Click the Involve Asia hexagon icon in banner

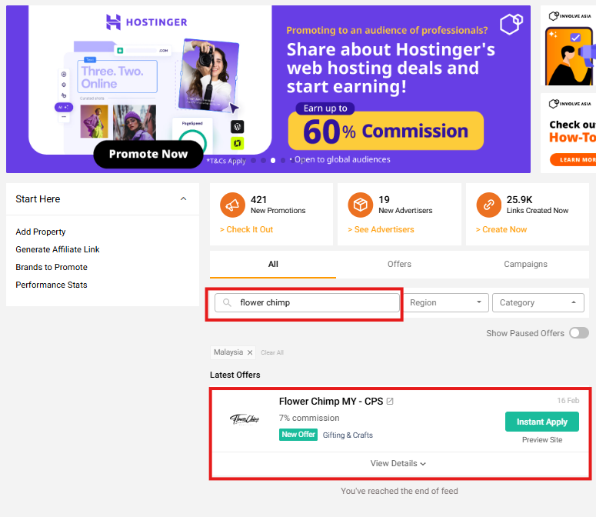pyautogui.click(x=511, y=24)
